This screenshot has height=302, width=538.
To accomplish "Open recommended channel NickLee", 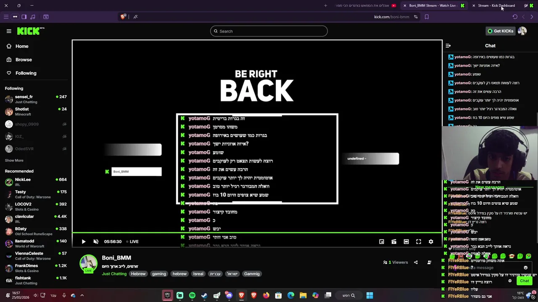I will 36,182.
